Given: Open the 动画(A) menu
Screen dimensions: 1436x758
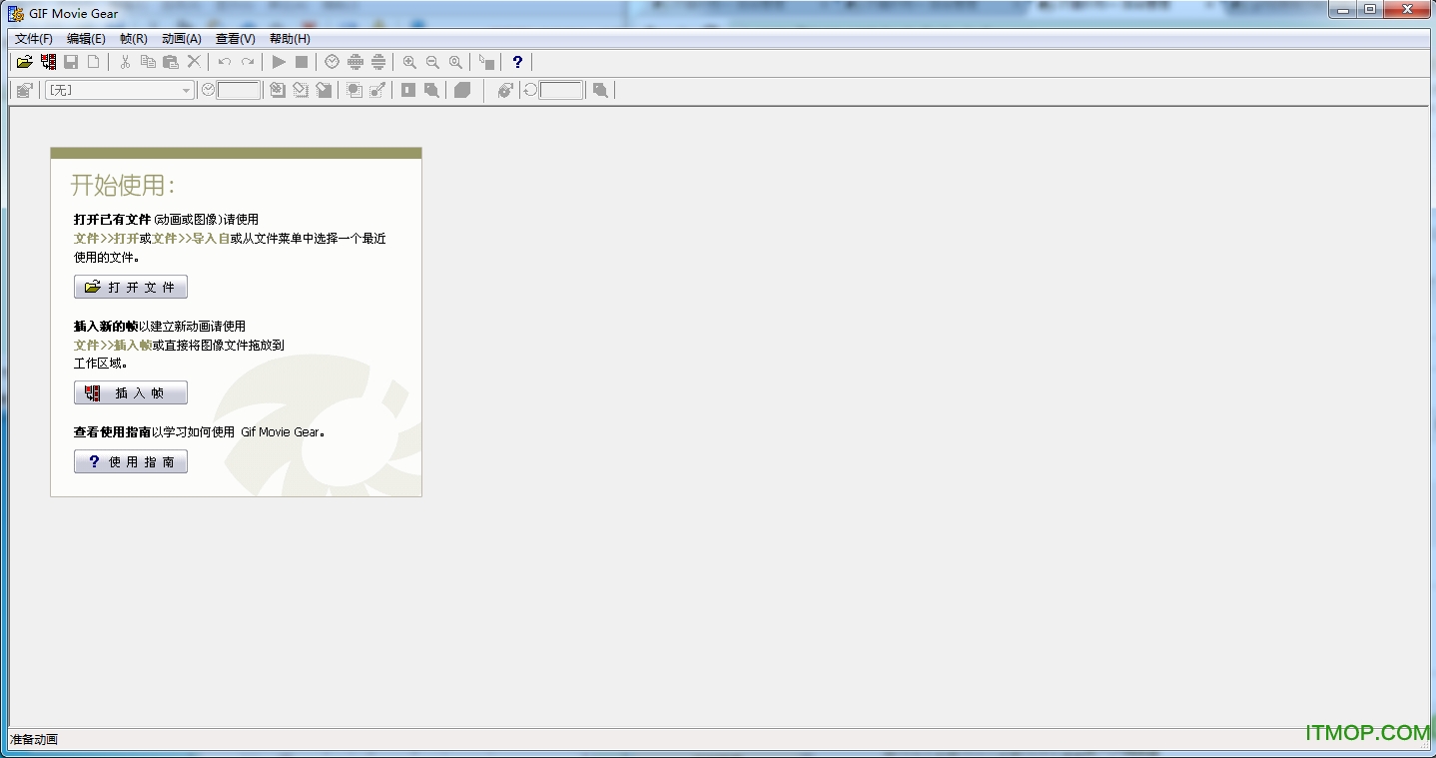Looking at the screenshot, I should 182,39.
